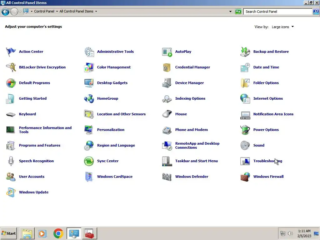Launch Google Chrome from the taskbar

58,233
